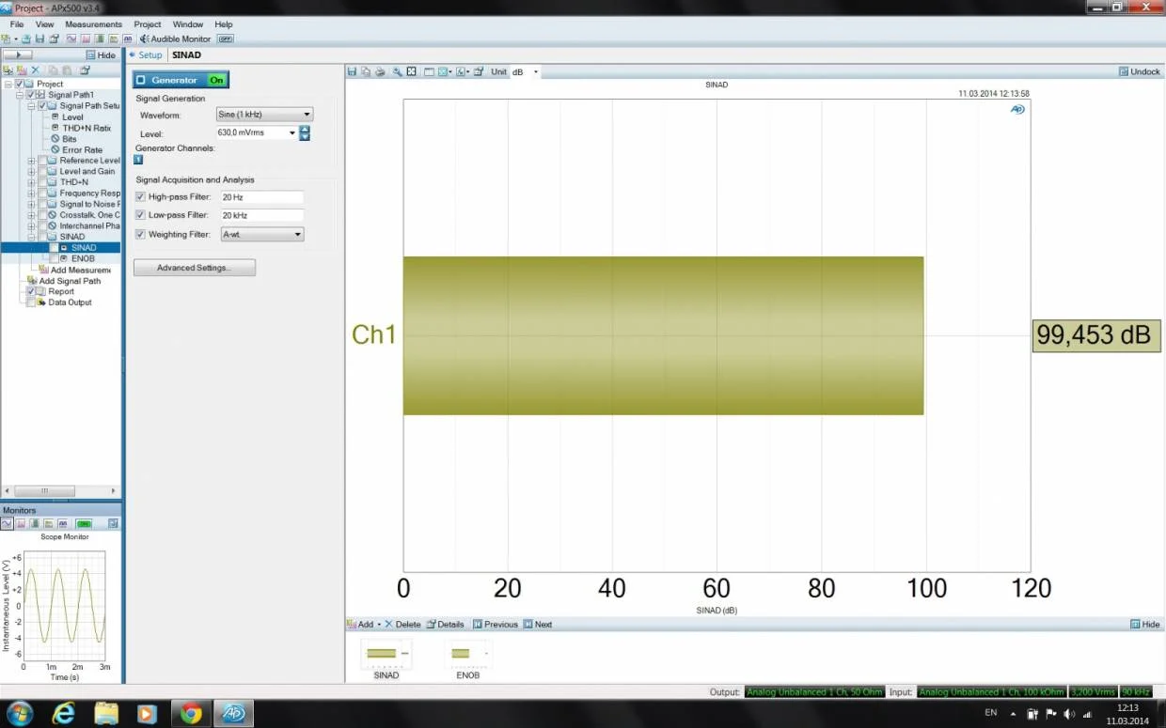Uncheck the High-pass Filter checkbox
The height and width of the screenshot is (728, 1166).
click(141, 197)
